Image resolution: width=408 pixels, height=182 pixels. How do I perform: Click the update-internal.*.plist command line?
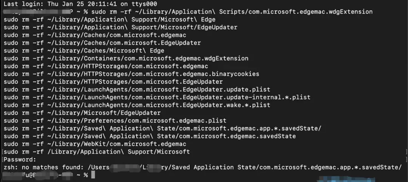pos(157,97)
